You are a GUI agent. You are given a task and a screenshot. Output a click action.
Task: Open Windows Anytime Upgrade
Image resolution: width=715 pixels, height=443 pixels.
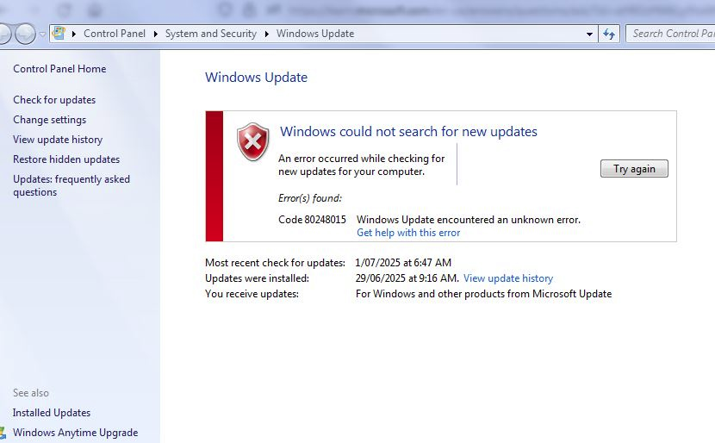point(75,432)
